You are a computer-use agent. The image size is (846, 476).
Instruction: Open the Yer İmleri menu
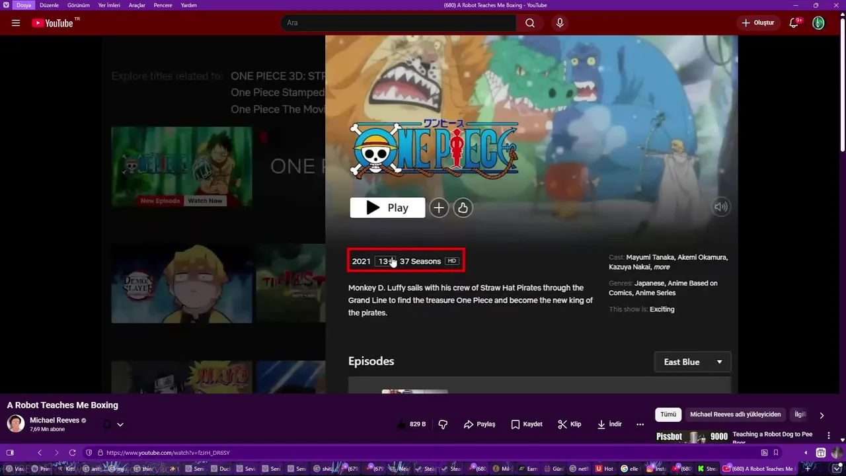110,5
